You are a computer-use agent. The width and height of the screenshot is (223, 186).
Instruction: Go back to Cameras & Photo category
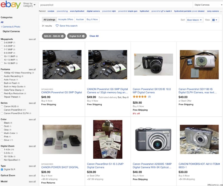coord(11,27)
